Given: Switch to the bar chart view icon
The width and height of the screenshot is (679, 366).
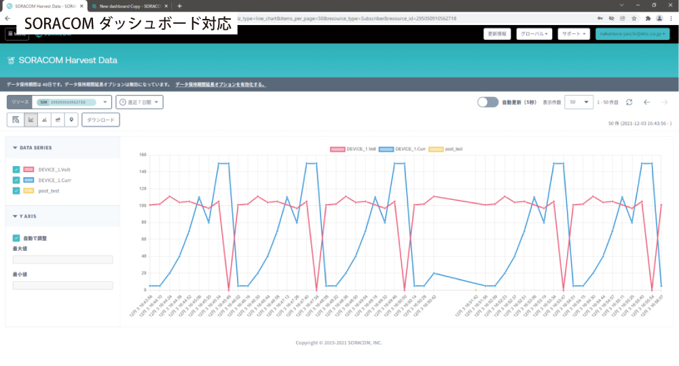Looking at the screenshot, I should [x=44, y=120].
